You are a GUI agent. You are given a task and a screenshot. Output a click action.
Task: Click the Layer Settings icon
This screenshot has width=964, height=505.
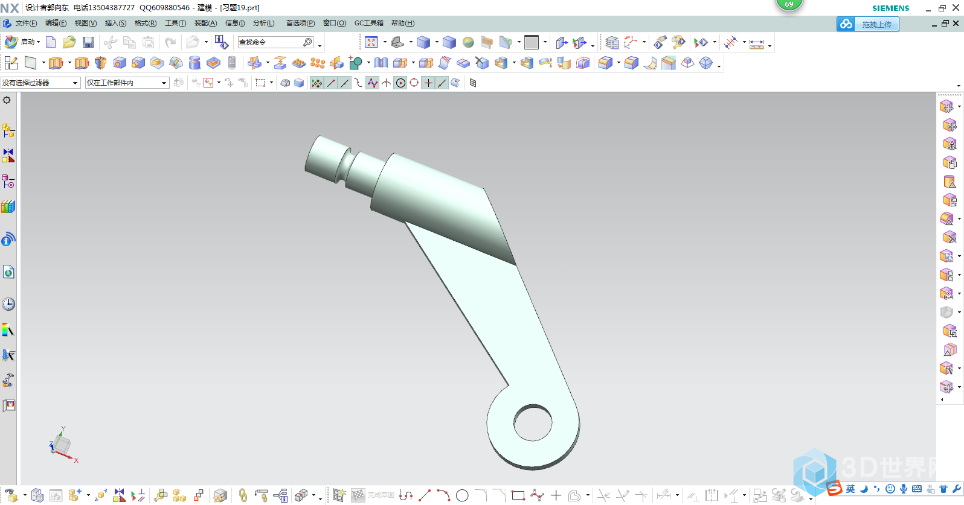pos(612,42)
